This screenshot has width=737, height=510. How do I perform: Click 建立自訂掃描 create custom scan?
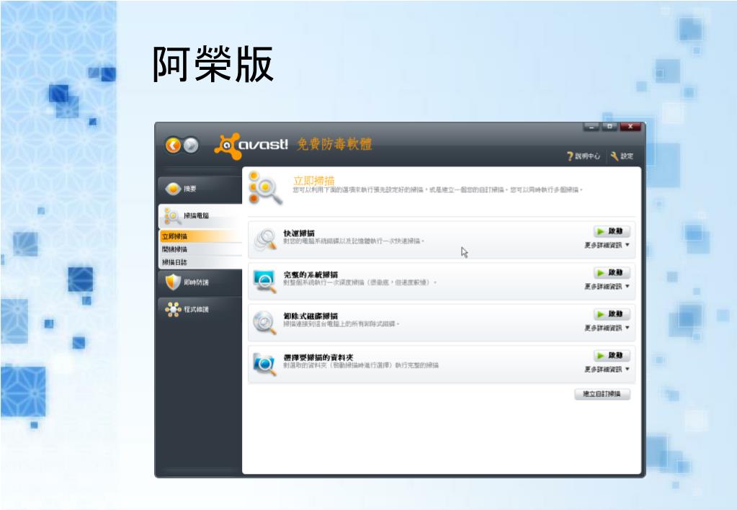(602, 394)
